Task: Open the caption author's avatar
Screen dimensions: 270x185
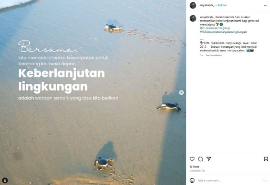Action: [193, 18]
